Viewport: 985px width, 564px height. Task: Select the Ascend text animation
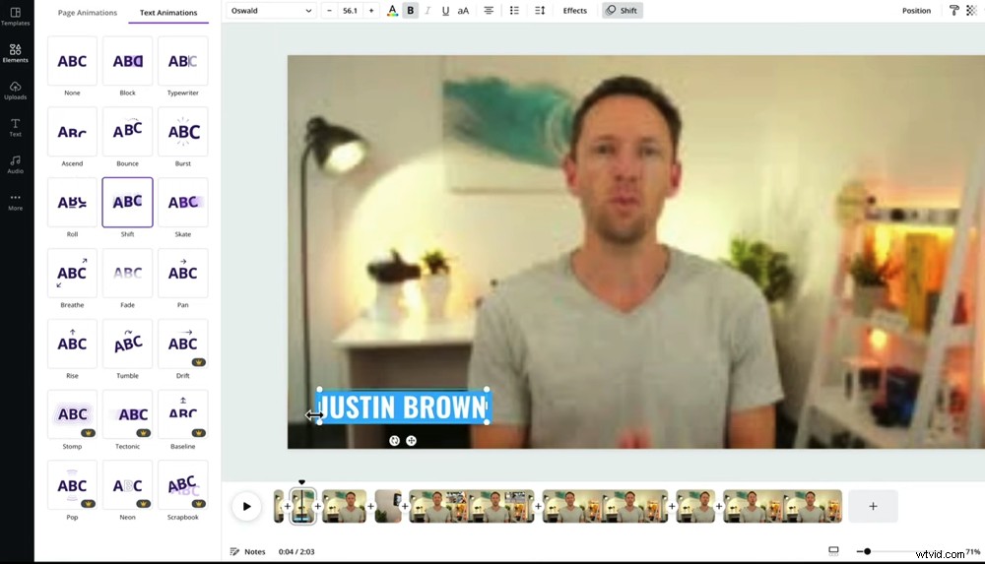tap(72, 131)
